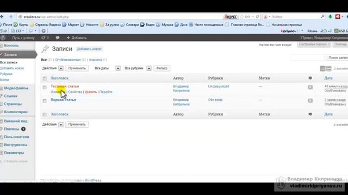Click the bookmark star in address bar
348x195 pixels.
click(242, 17)
